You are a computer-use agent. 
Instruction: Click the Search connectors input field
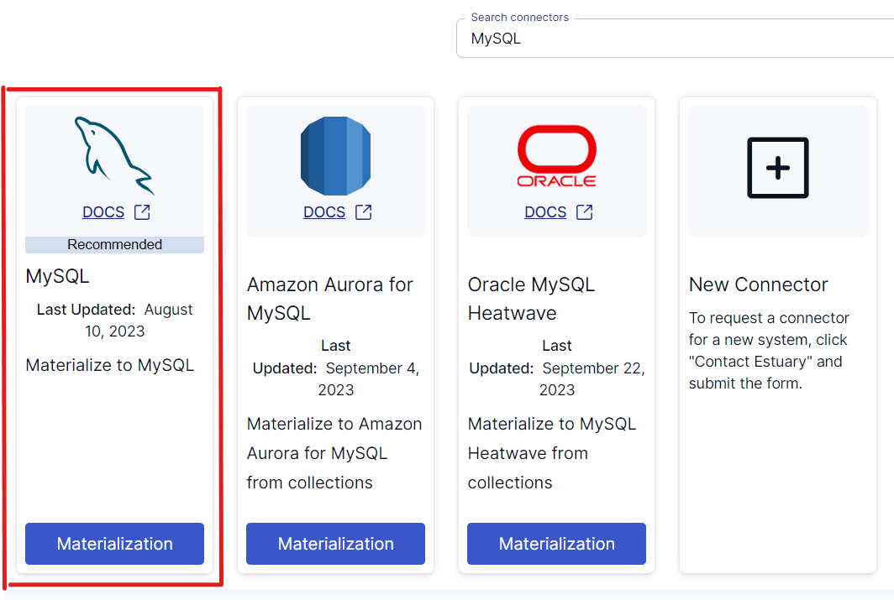pos(672,38)
